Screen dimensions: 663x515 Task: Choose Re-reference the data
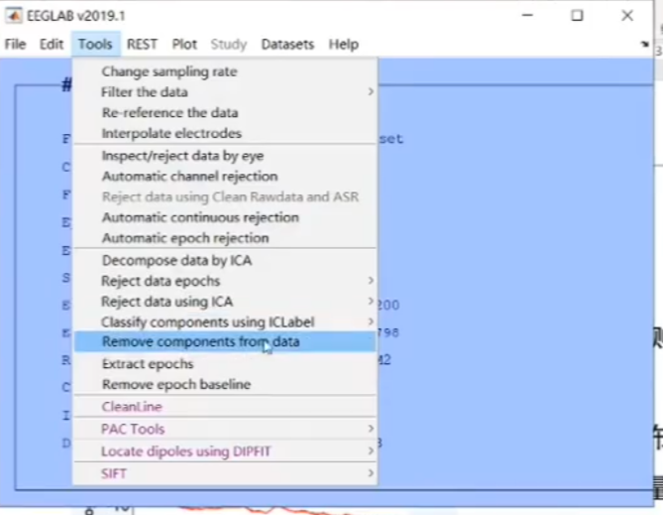tap(169, 113)
